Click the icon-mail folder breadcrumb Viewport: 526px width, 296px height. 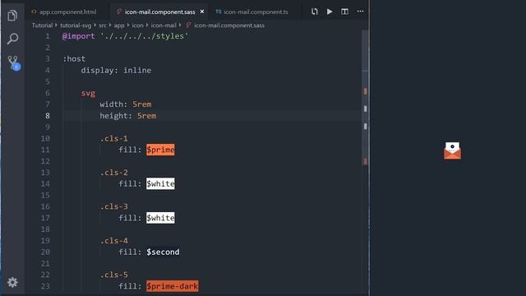click(164, 25)
